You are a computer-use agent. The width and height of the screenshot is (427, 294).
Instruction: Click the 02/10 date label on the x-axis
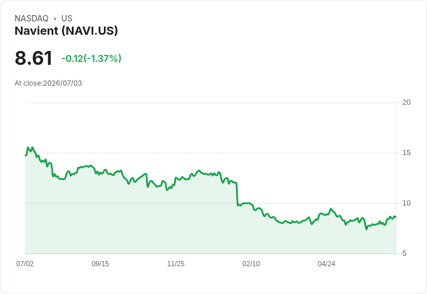251,264
